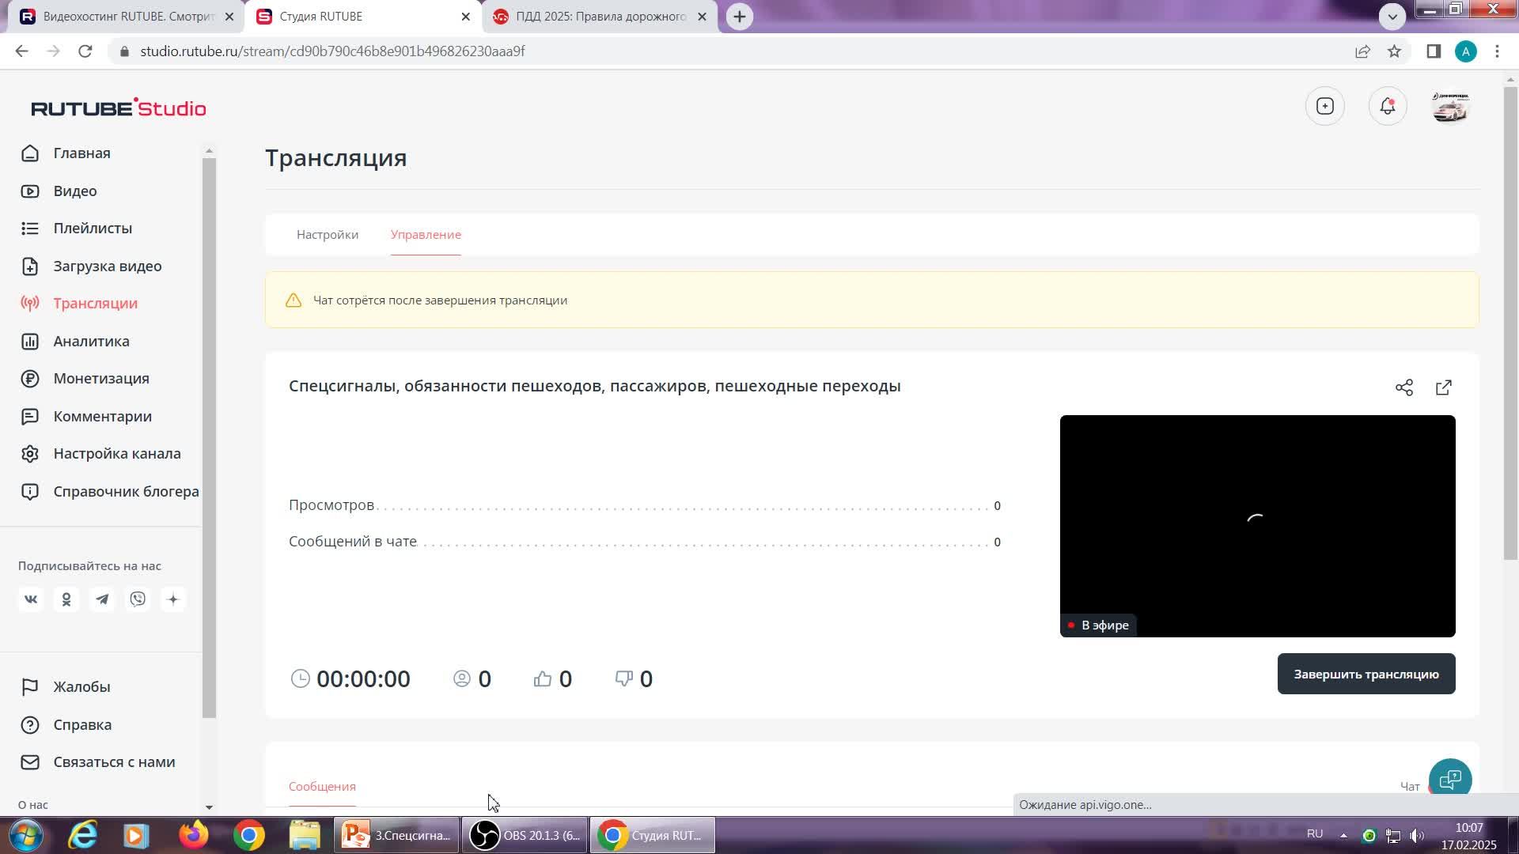Click the channel avatar in header

click(1449, 107)
